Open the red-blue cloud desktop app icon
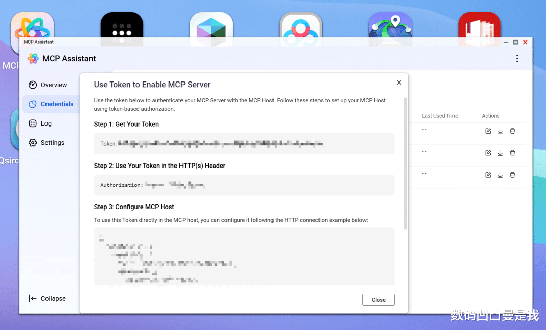Viewport: 546px width, 330px height. [x=300, y=29]
